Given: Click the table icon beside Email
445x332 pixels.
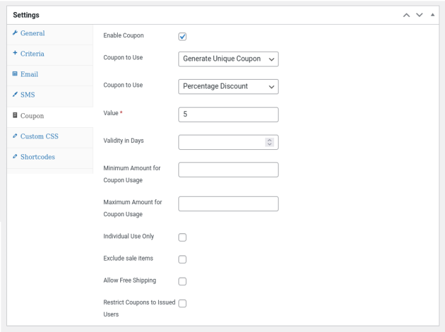Looking at the screenshot, I should click(15, 74).
